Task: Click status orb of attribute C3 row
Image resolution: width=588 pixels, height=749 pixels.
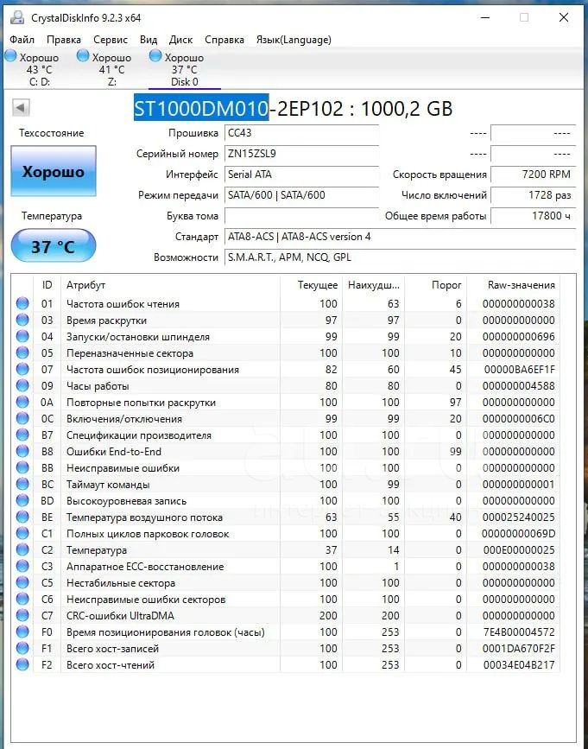Action: click(x=22, y=567)
